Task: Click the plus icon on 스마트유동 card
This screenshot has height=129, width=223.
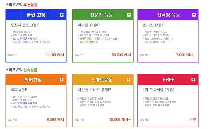Action: [129, 80]
